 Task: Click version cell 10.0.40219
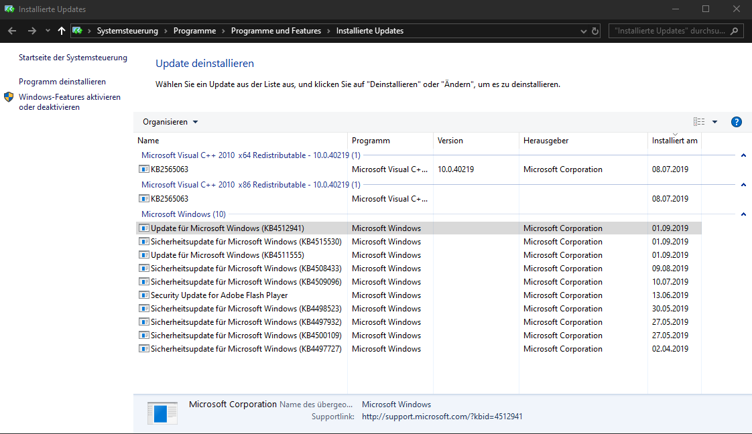pyautogui.click(x=456, y=169)
